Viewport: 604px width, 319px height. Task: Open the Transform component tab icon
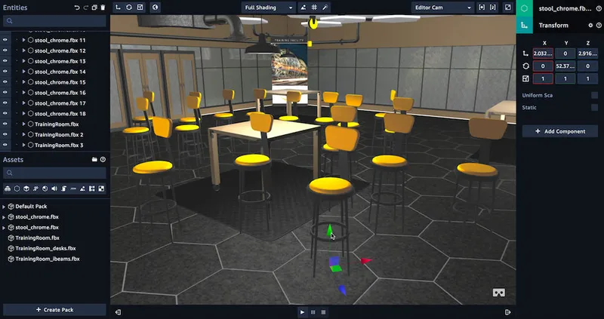pos(524,25)
